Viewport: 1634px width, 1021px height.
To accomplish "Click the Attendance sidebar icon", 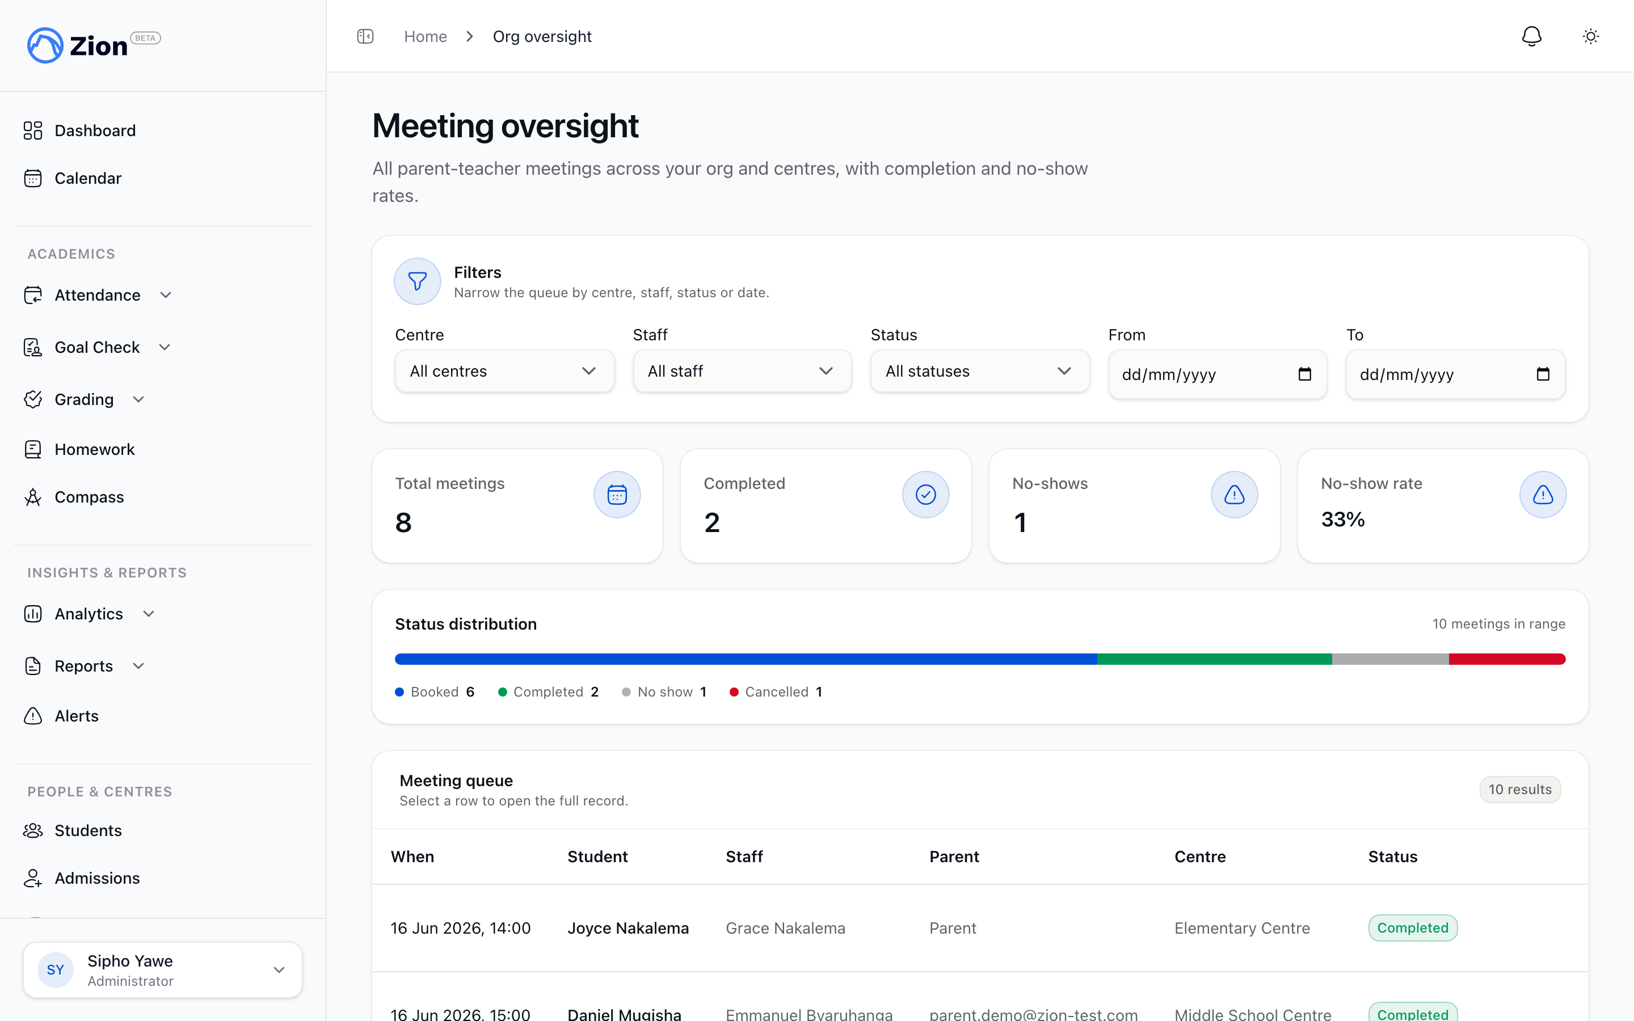I will pyautogui.click(x=33, y=295).
